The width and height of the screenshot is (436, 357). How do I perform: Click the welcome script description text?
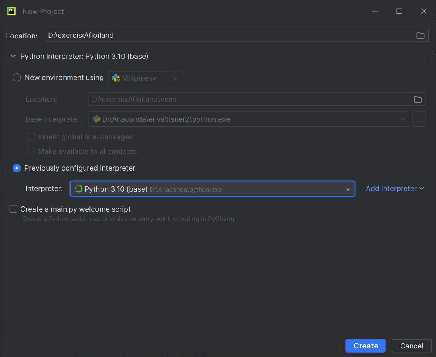tap(129, 219)
